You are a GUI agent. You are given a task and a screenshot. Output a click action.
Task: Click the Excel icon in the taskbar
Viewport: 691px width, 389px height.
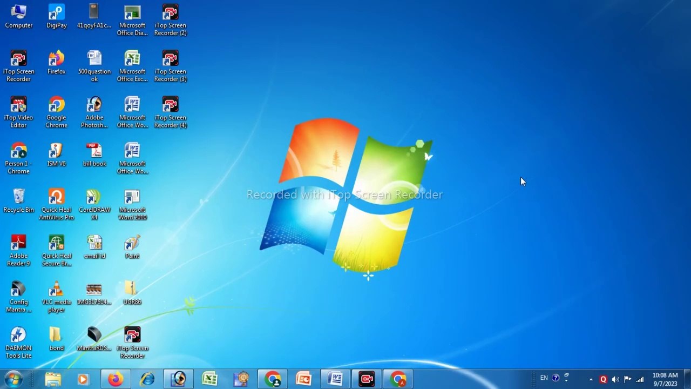(x=209, y=379)
